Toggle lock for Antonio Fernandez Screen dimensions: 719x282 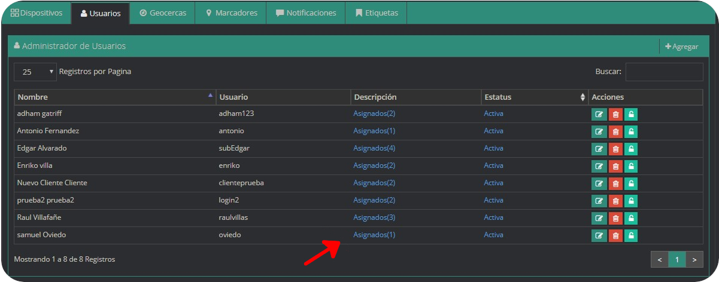(631, 131)
